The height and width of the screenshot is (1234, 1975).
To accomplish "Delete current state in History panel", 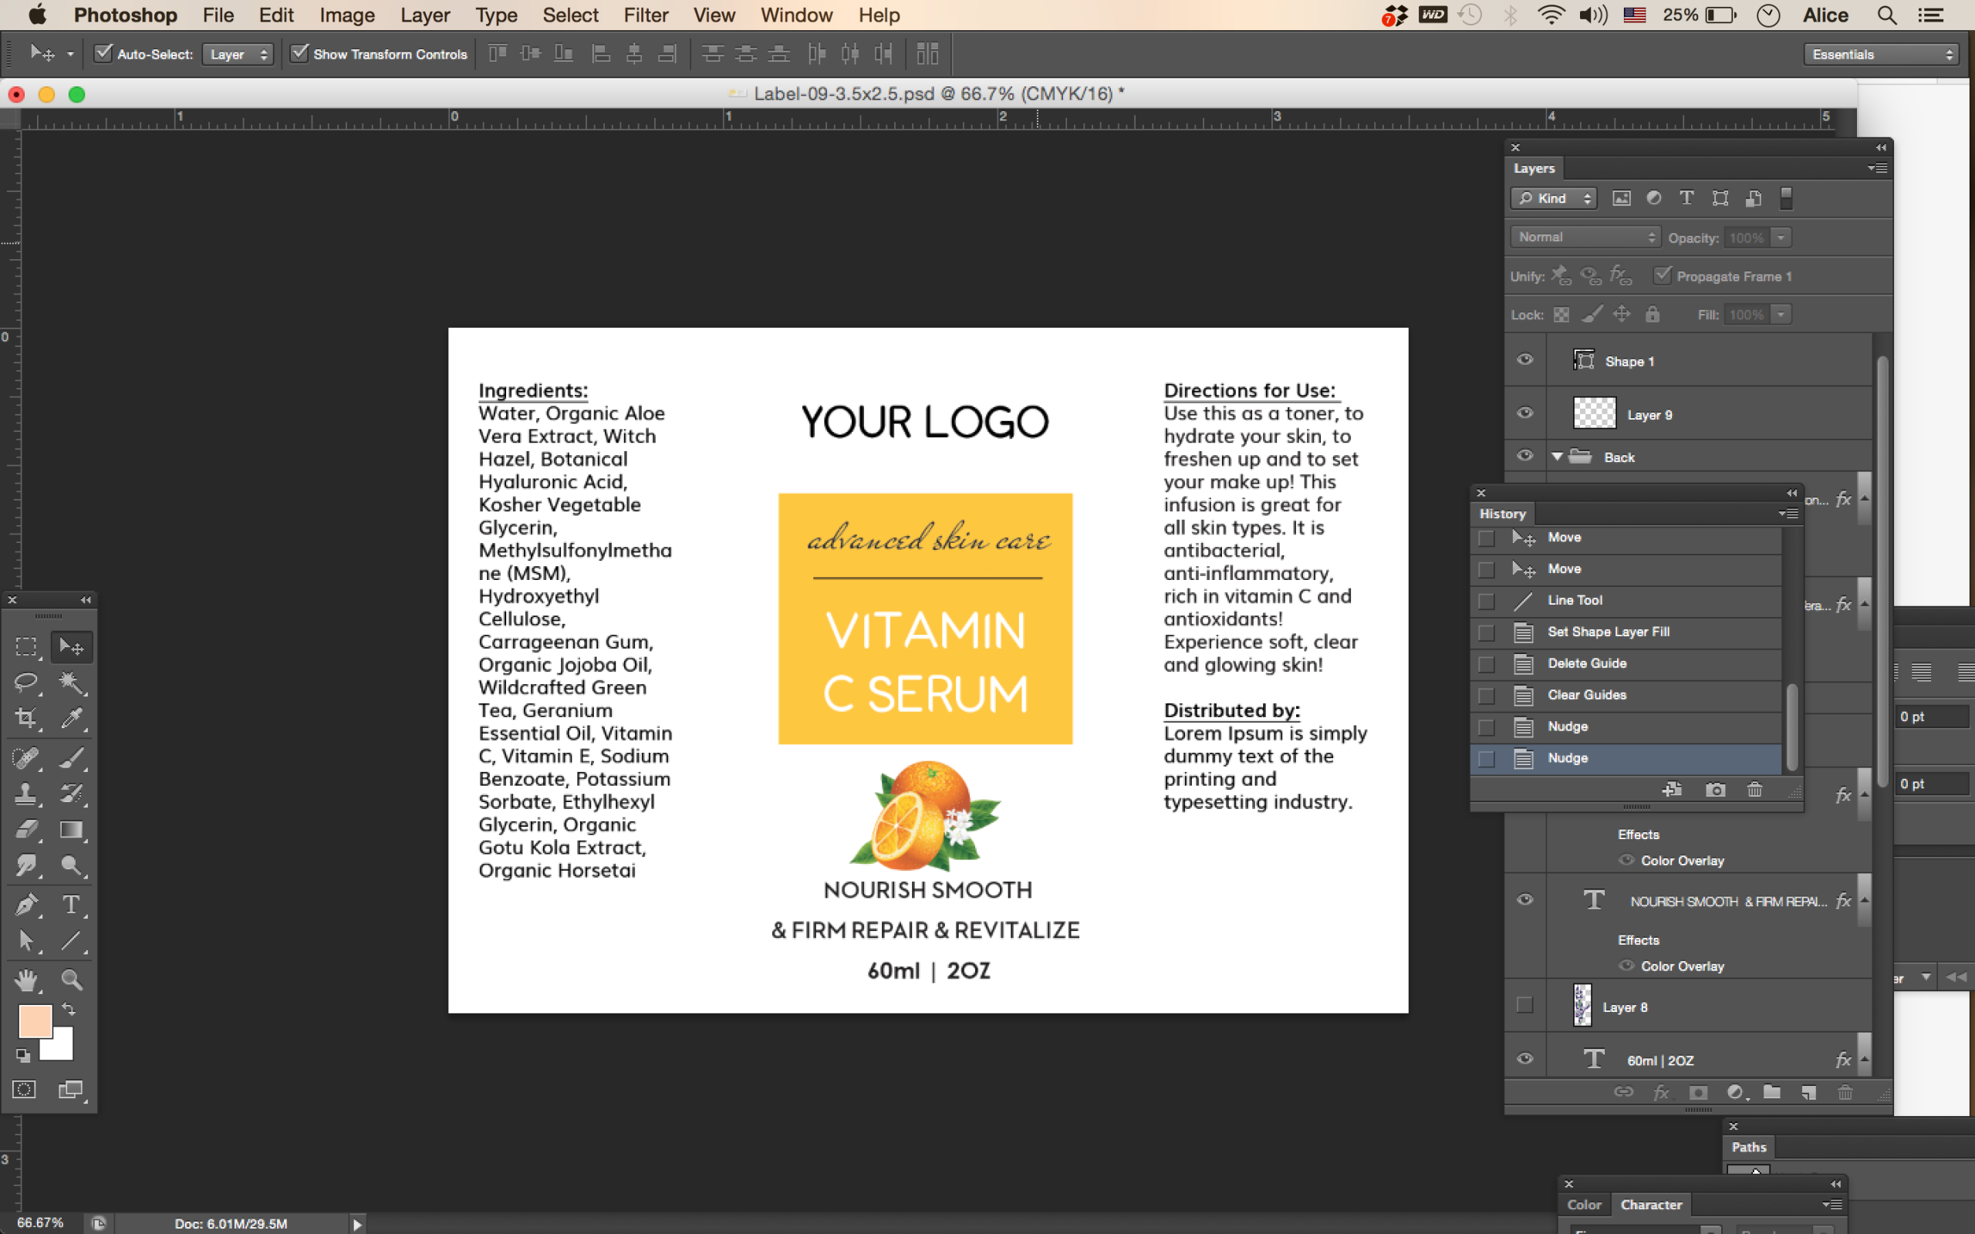I will 1754,789.
